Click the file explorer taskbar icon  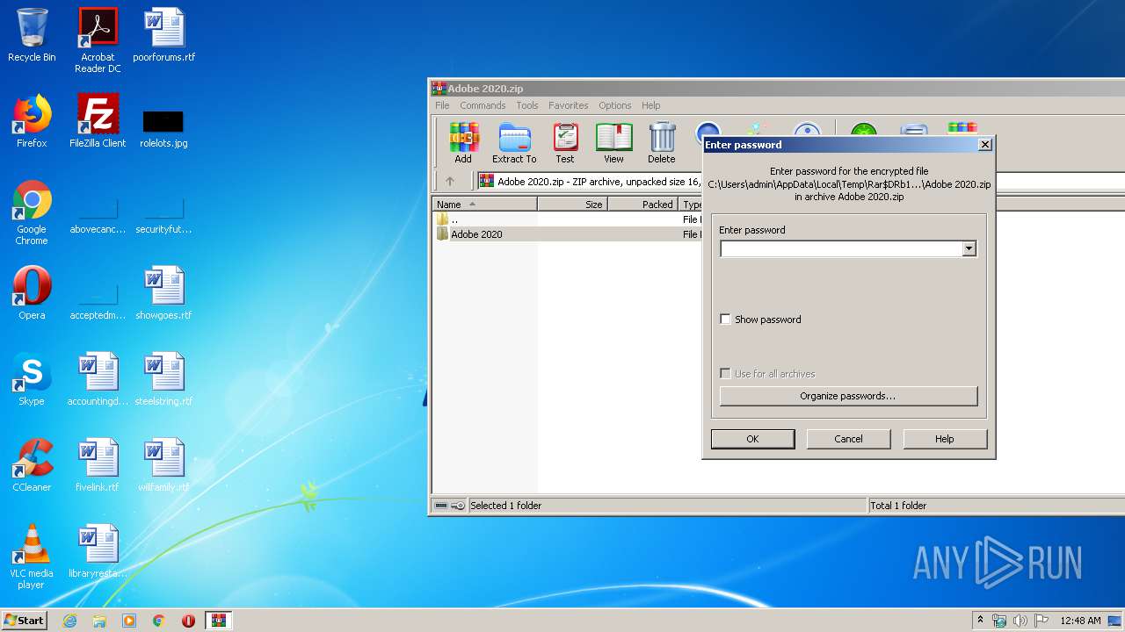click(99, 621)
